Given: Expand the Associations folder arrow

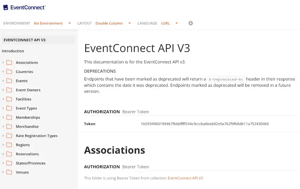Looking at the screenshot, I should coord(3,63).
